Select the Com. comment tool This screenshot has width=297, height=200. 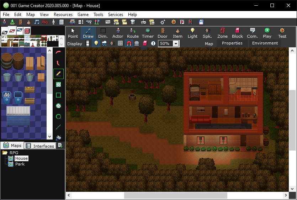pos(252,33)
